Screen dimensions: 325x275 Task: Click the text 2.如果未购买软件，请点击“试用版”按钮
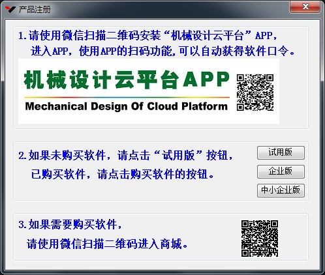pyautogui.click(x=125, y=155)
